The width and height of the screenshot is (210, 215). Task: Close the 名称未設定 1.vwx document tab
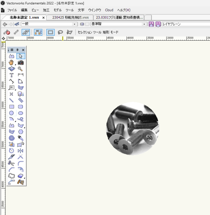[x=43, y=17]
